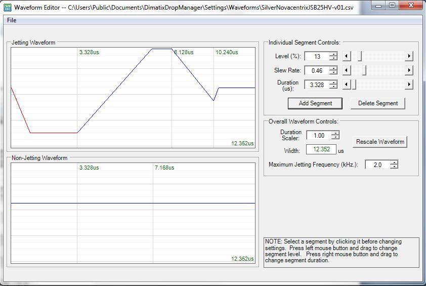Click the Level slider thumb

360,56
